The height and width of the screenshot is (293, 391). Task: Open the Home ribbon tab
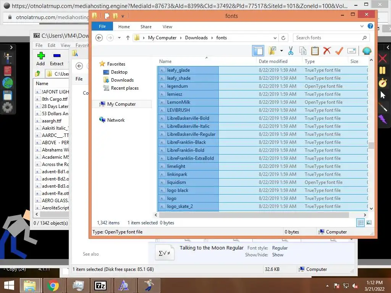click(124, 27)
